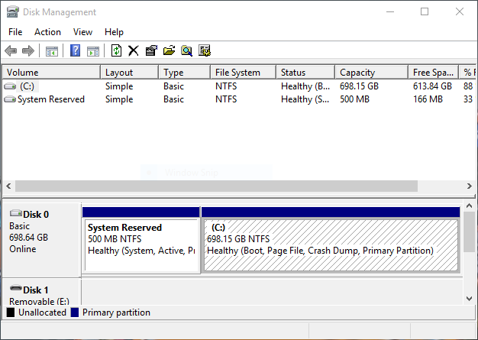This screenshot has width=478, height=340.
Task: Click the horizontal scrollbar right arrow
Action: (x=469, y=186)
